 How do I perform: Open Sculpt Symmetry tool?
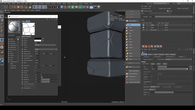[133, 74]
